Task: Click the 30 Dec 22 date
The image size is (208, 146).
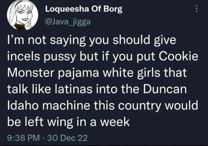Action: tap(67, 138)
